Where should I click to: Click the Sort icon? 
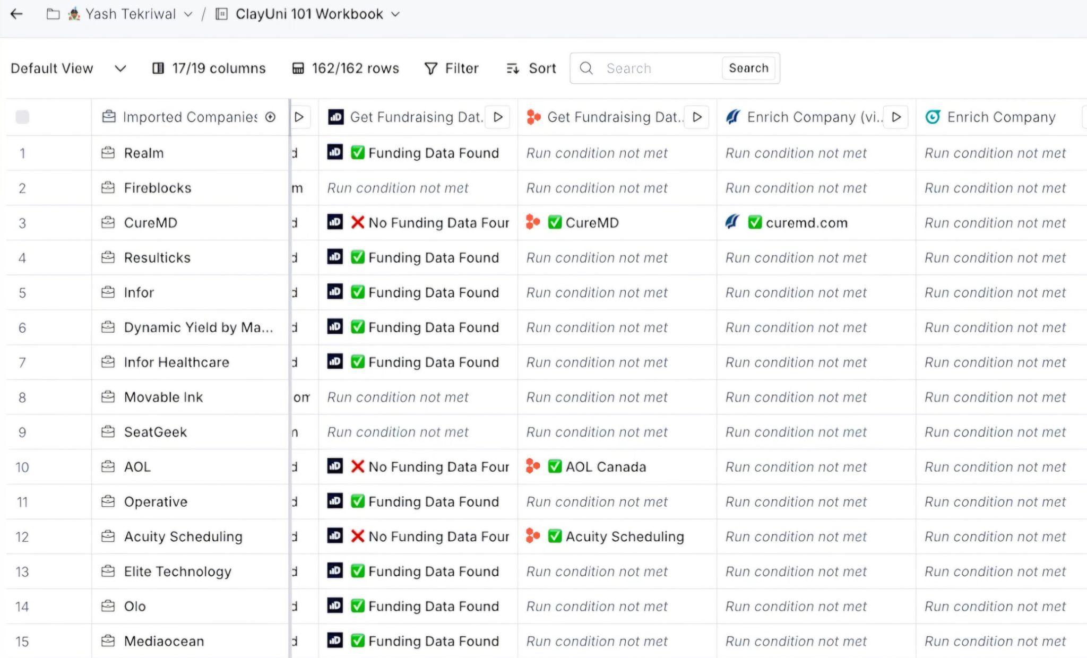(x=513, y=68)
